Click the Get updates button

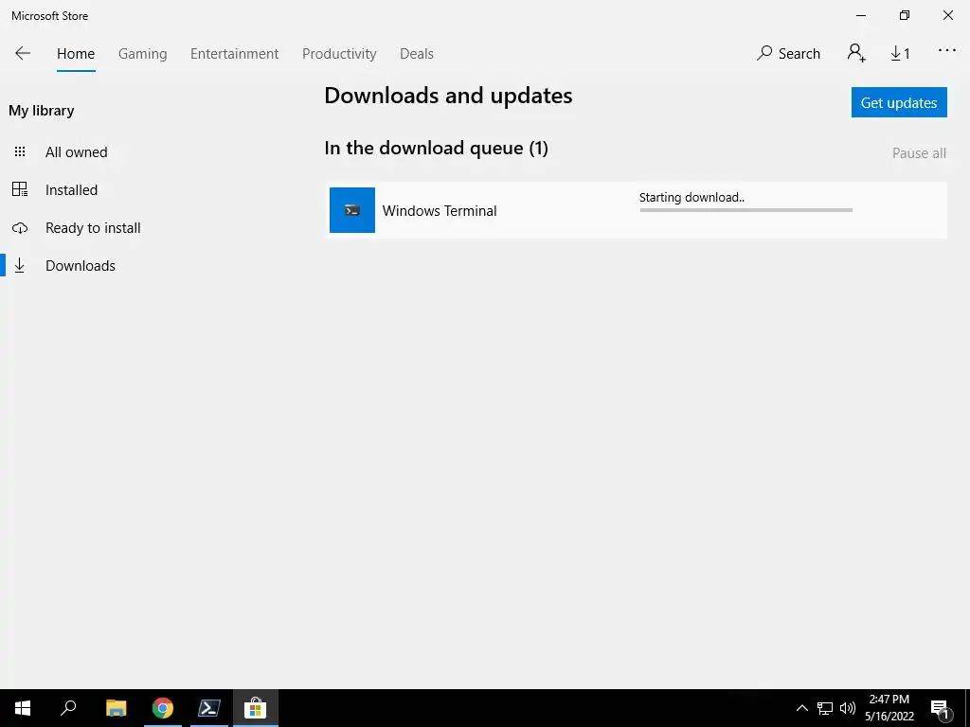point(899,102)
